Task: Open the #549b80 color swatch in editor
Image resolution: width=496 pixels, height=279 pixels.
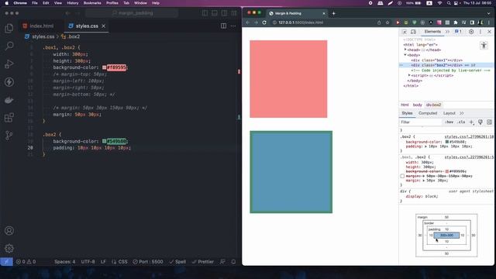Action: [104, 141]
